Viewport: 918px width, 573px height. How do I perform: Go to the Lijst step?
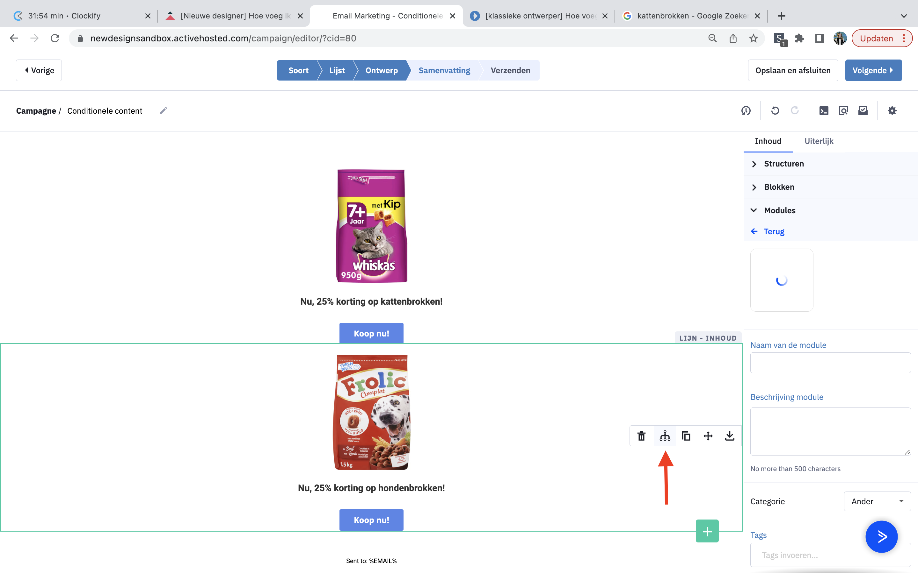[337, 70]
